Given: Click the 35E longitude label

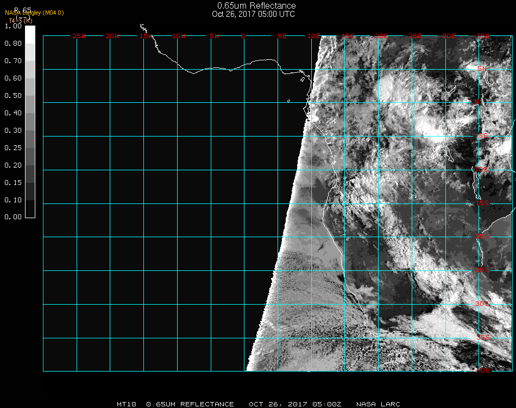Looking at the screenshot, I should pyautogui.click(x=483, y=36).
